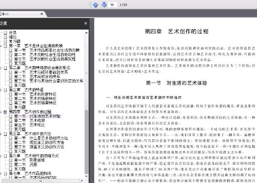
Task: Open 第二节 现实主义的创作方法
Action: (x=39, y=143)
